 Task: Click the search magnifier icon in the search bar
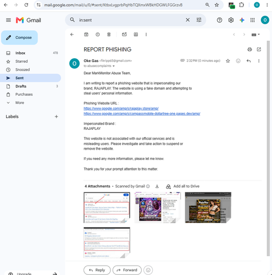point(73,20)
